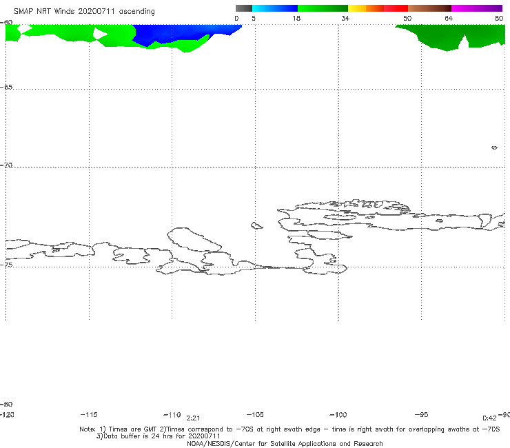Screen dimensions: 510x448
Task: Click the 'Data buffer is 24 hrs' note line
Action: click(159, 436)
